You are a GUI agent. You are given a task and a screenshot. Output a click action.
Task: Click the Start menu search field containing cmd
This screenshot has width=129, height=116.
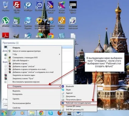tap(5, 105)
